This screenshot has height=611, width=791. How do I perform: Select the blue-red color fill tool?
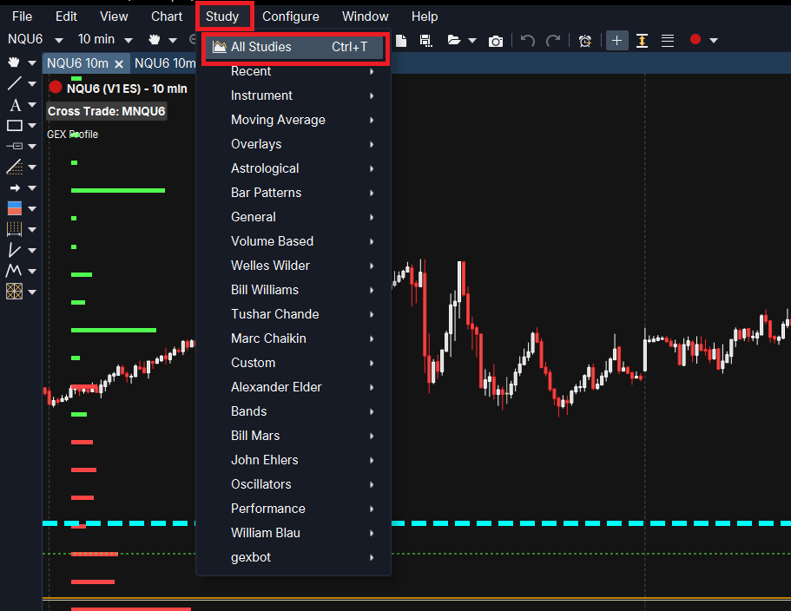[x=15, y=208]
